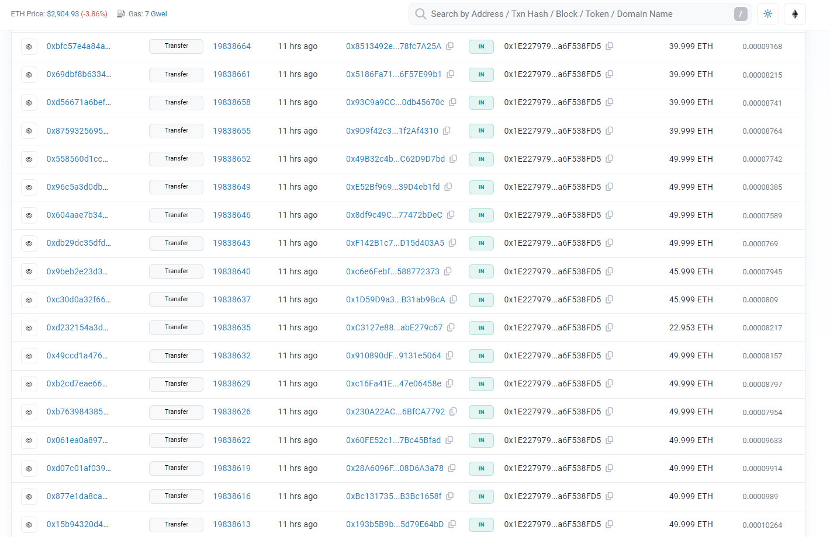
Task: Copy sender address 0x5186Fa71...6F57E99b1
Action: tap(450, 74)
